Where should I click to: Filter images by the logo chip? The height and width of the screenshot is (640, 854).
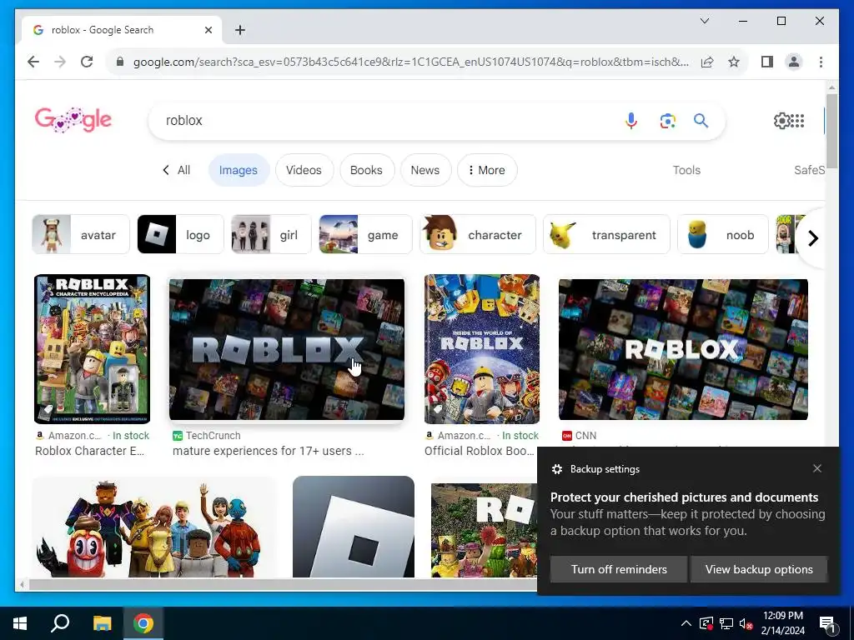pos(180,234)
